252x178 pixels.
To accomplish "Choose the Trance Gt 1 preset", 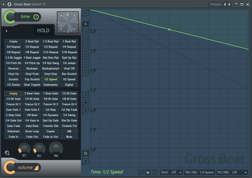I will point(13,104).
